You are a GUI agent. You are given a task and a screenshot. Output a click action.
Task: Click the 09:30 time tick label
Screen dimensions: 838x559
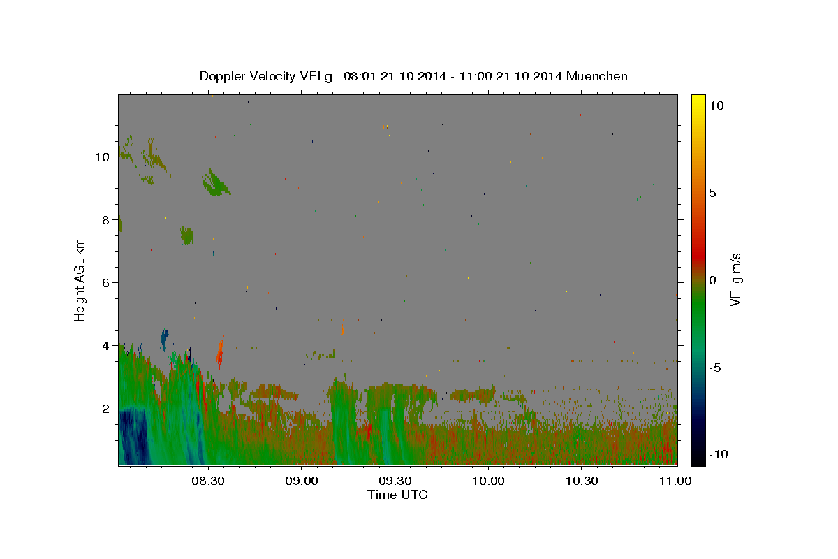[395, 481]
